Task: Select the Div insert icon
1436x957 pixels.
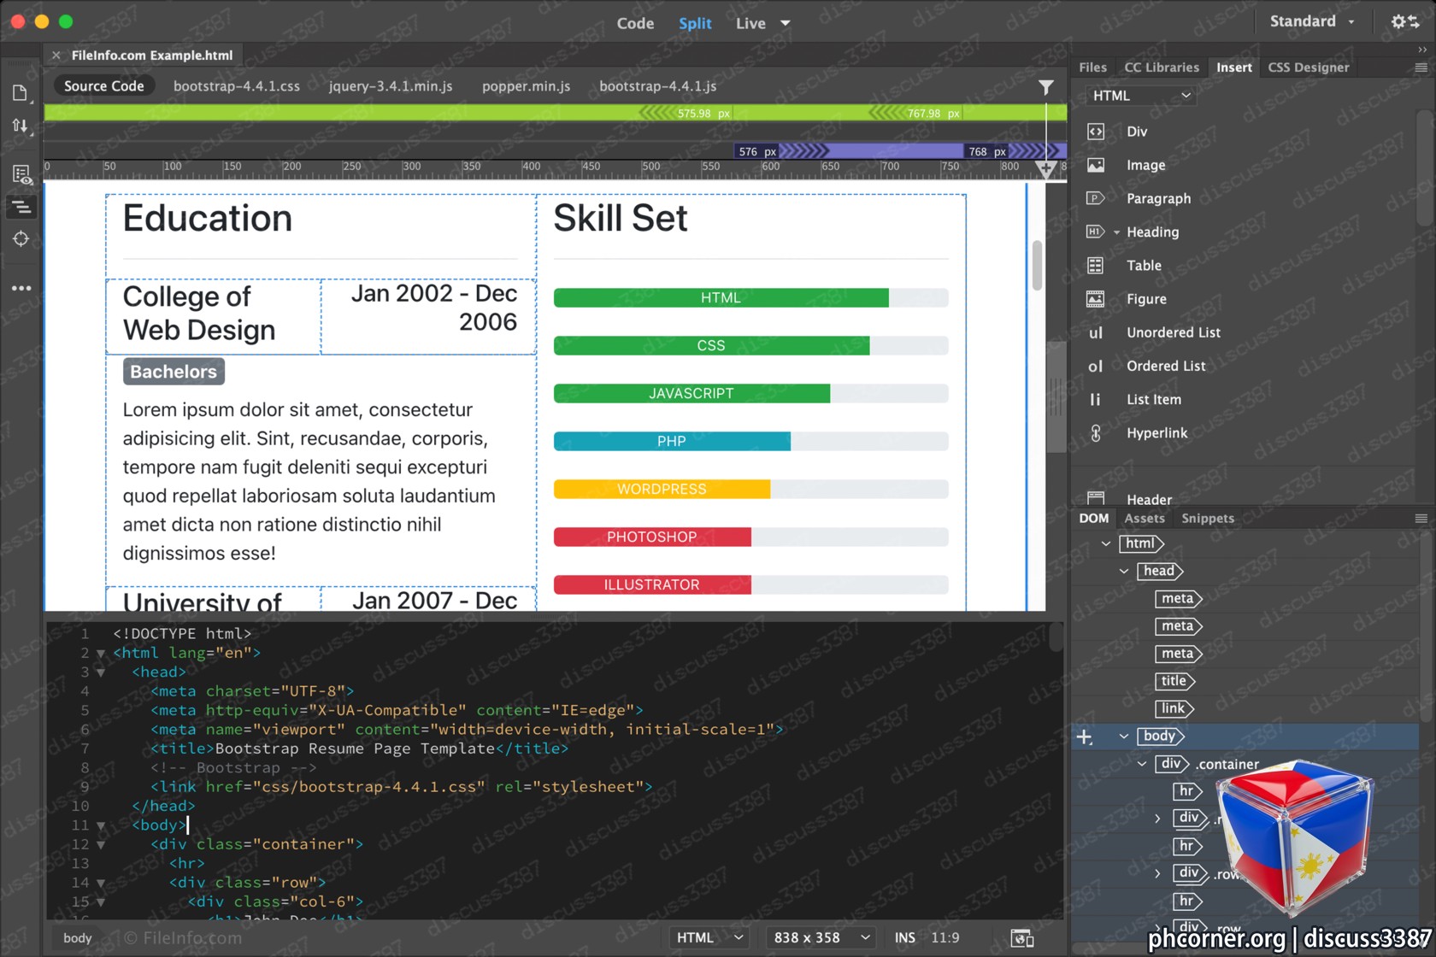Action: coord(1095,132)
